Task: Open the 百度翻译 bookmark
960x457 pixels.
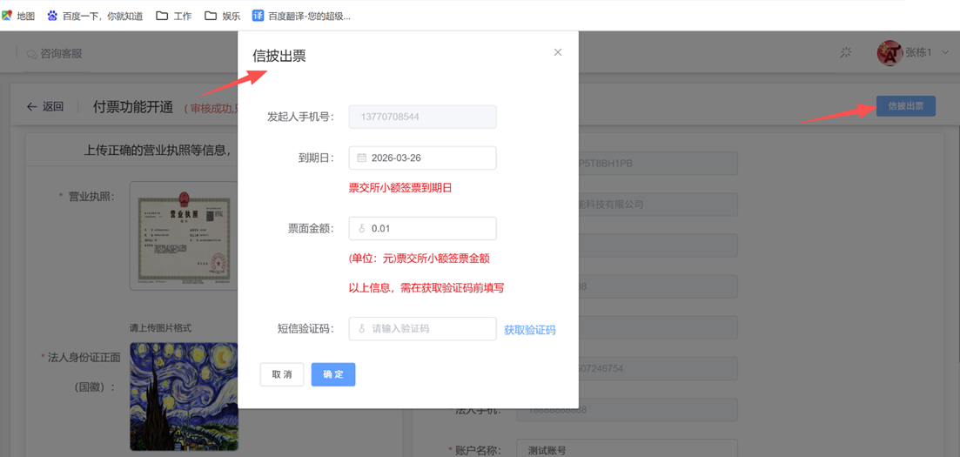Action: click(301, 16)
